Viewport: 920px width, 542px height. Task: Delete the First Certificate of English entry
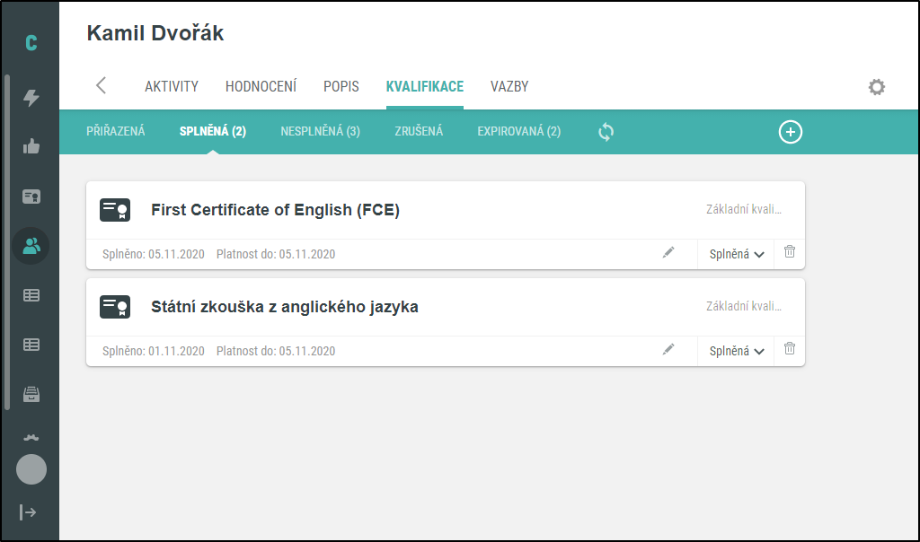point(790,251)
